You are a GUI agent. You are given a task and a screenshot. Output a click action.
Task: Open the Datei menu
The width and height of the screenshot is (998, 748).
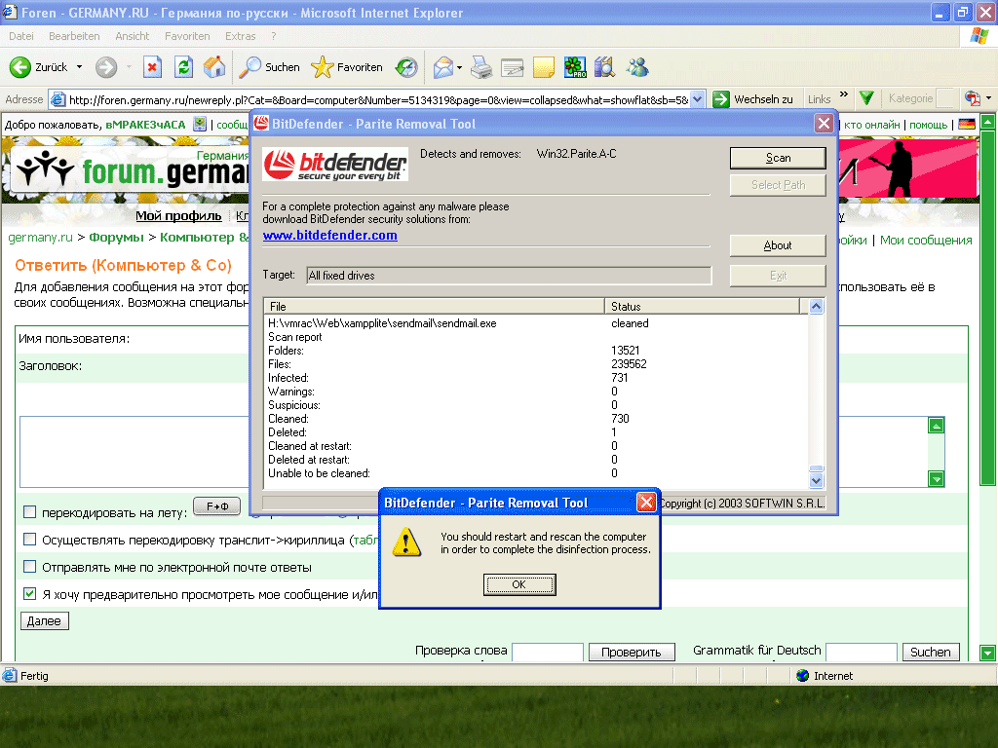(21, 36)
